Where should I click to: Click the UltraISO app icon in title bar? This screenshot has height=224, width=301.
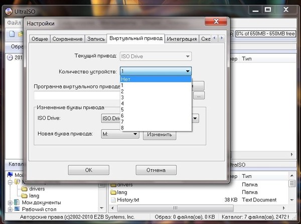9,12
